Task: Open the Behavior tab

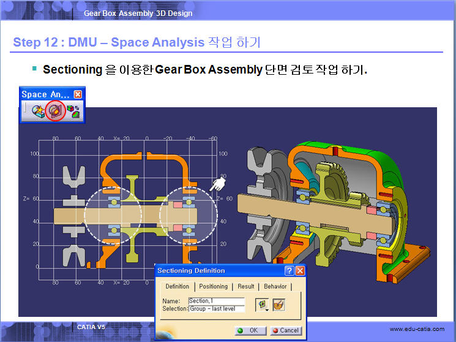Action: (x=275, y=286)
